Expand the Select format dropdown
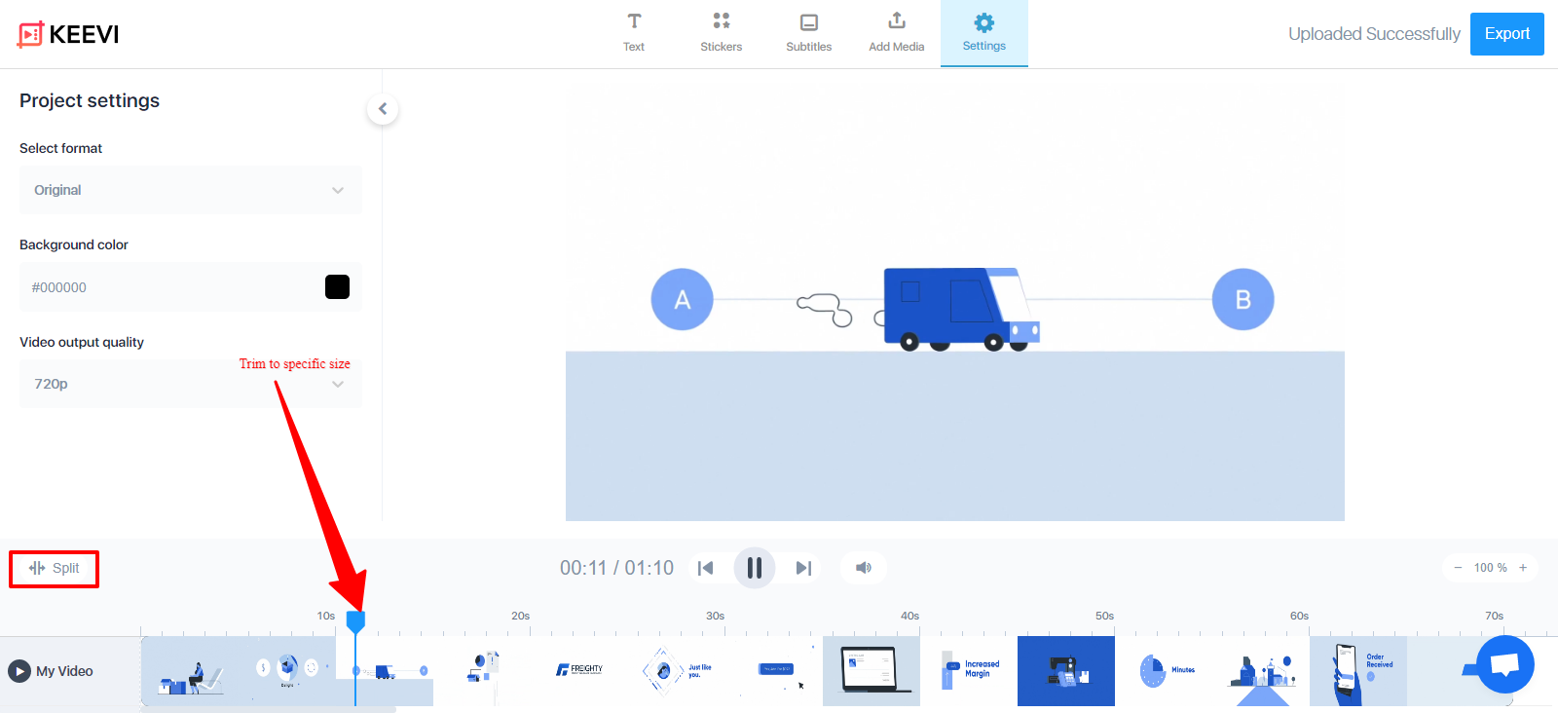The height and width of the screenshot is (713, 1558). [x=190, y=190]
